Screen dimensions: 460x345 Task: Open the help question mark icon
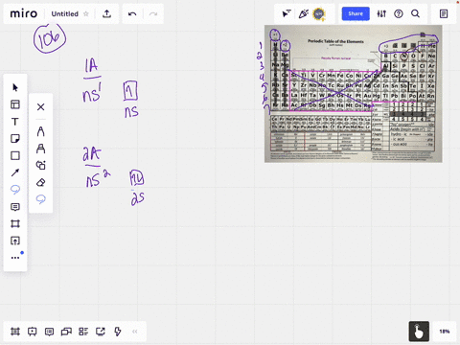(x=399, y=13)
